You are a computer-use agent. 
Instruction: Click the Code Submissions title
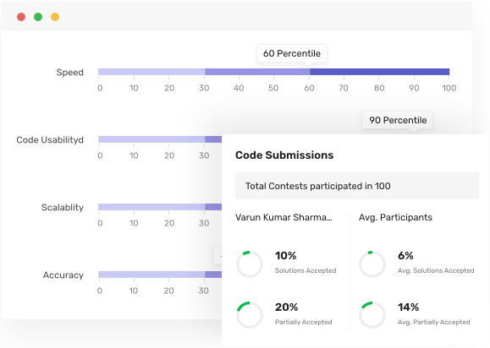pos(284,155)
